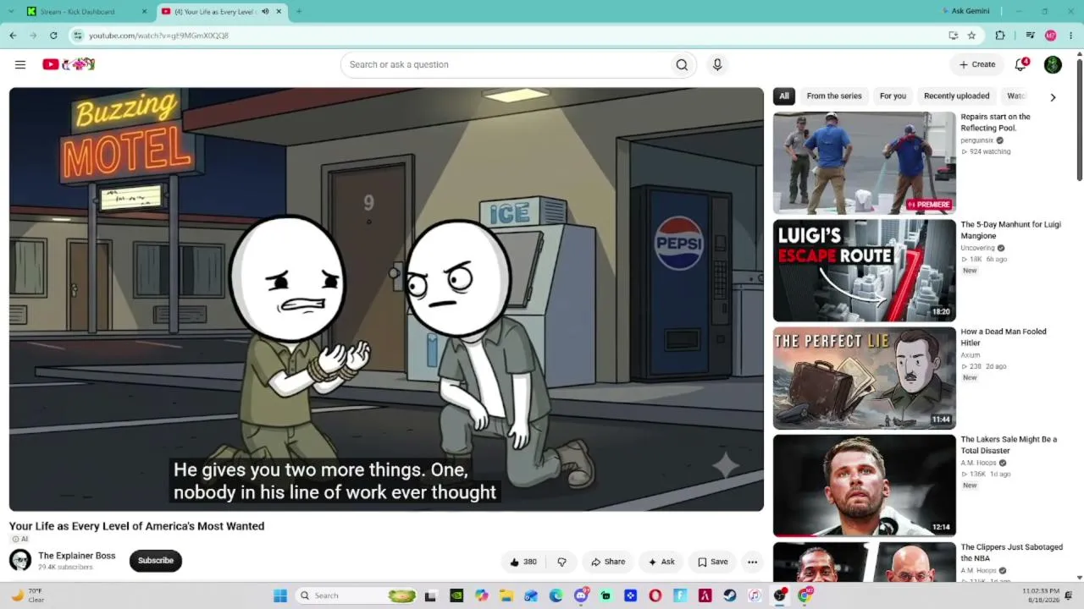Bookmark this page with the star
Image resolution: width=1084 pixels, height=609 pixels.
(971, 36)
